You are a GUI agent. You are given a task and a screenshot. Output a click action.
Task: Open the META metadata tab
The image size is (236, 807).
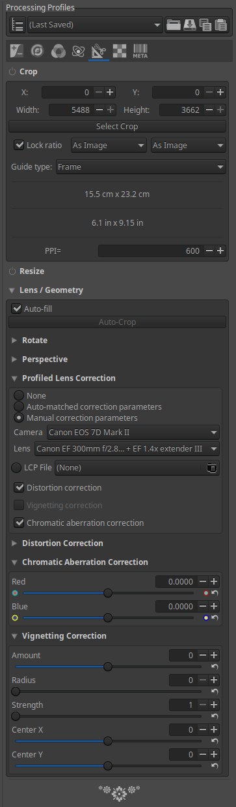click(140, 50)
